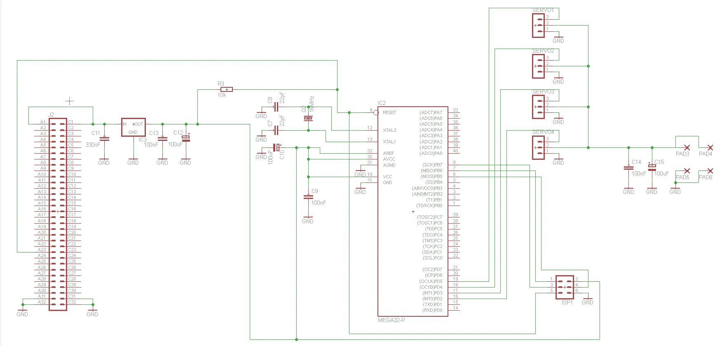Screen dimensions: 722x346
Task: Click the (INT1)PD3 pin label
Action: 432,293
